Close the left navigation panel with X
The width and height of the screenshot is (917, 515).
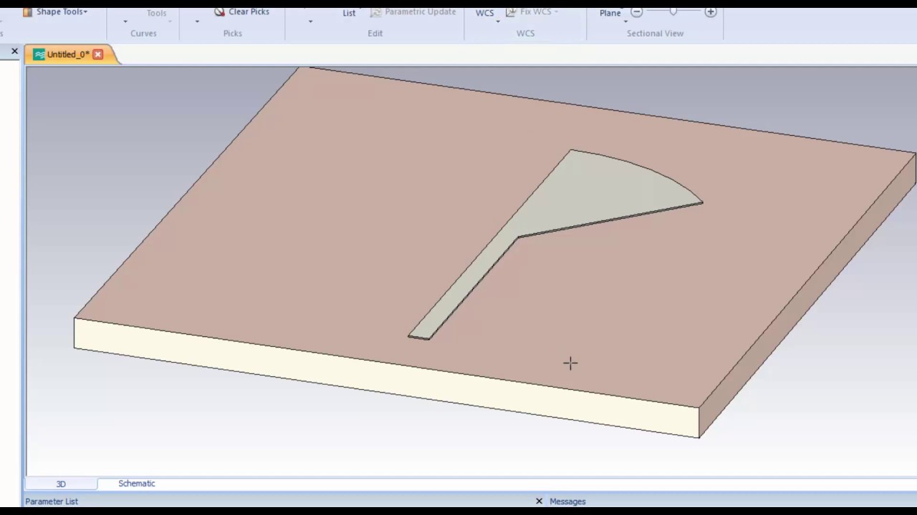(x=14, y=51)
